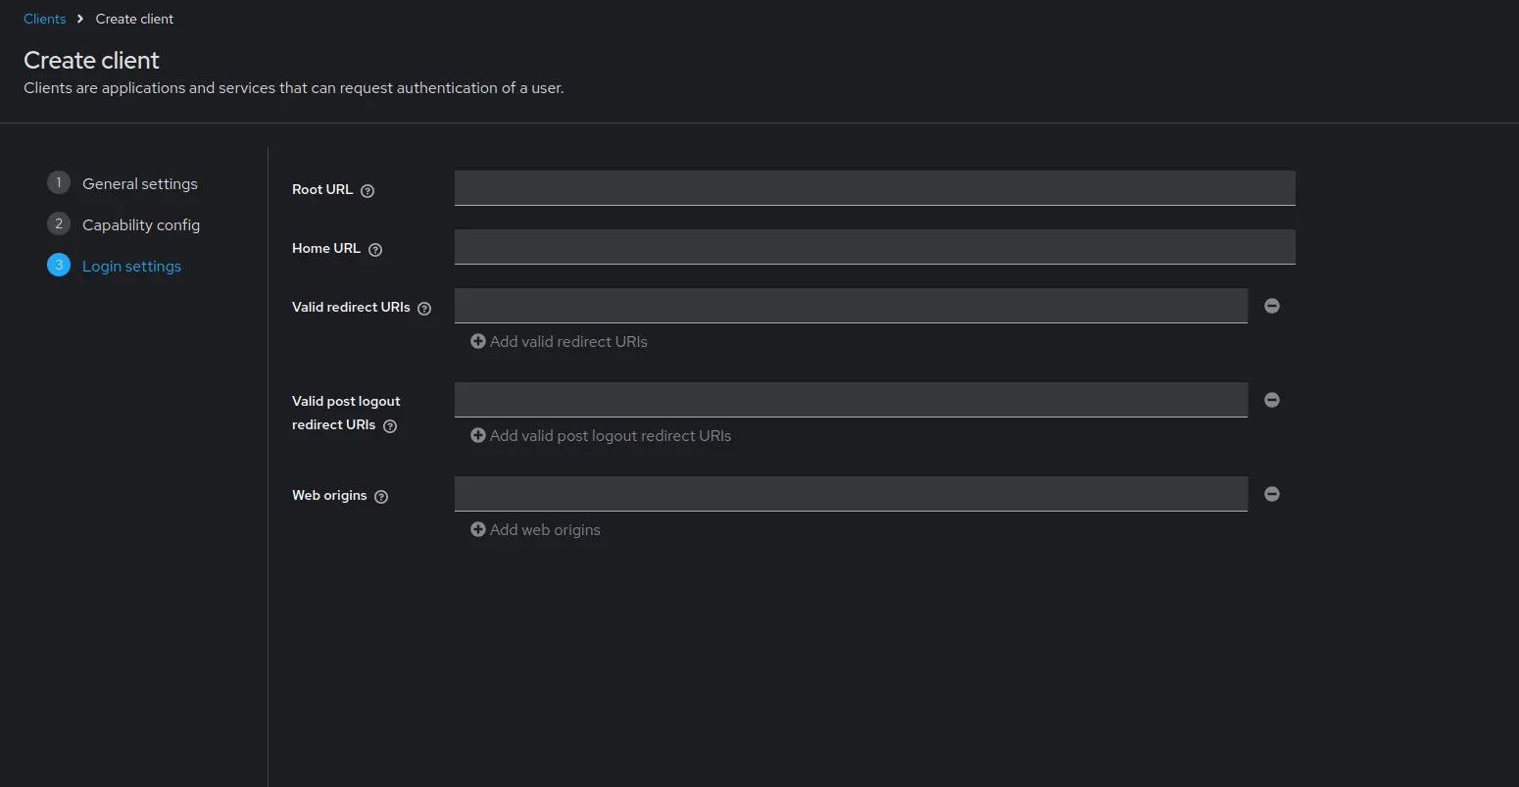
Task: Go to the Clients breadcrumb link
Action: [x=45, y=19]
